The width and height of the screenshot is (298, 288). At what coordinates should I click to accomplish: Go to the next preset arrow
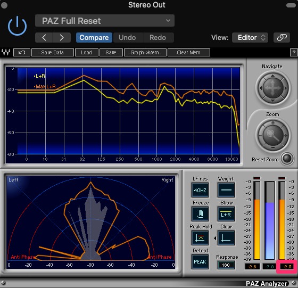coord(62,37)
